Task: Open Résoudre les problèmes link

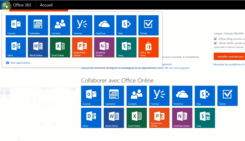Action: click(x=229, y=64)
